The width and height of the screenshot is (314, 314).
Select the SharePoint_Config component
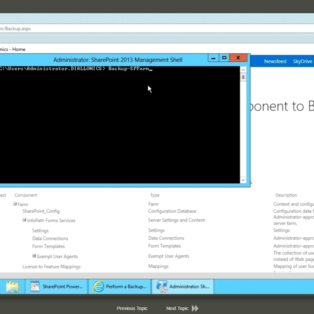41,211
